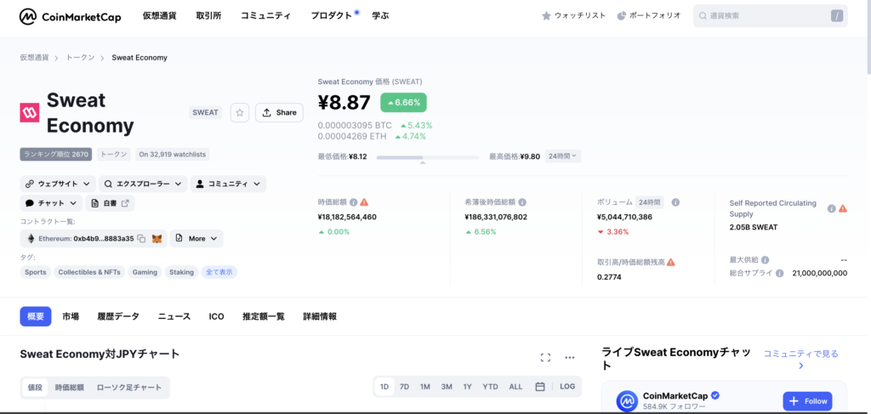This screenshot has width=871, height=414.
Task: Open the ニュース tab
Action: tap(174, 316)
